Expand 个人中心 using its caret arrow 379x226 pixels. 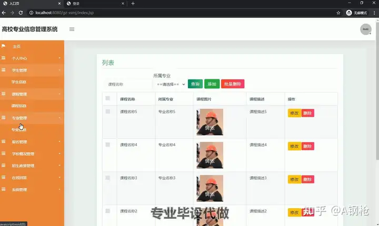click(59, 58)
